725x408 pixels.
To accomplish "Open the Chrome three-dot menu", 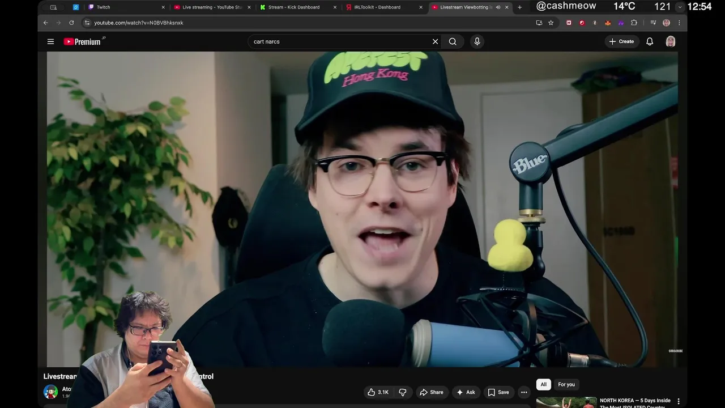I will (679, 23).
